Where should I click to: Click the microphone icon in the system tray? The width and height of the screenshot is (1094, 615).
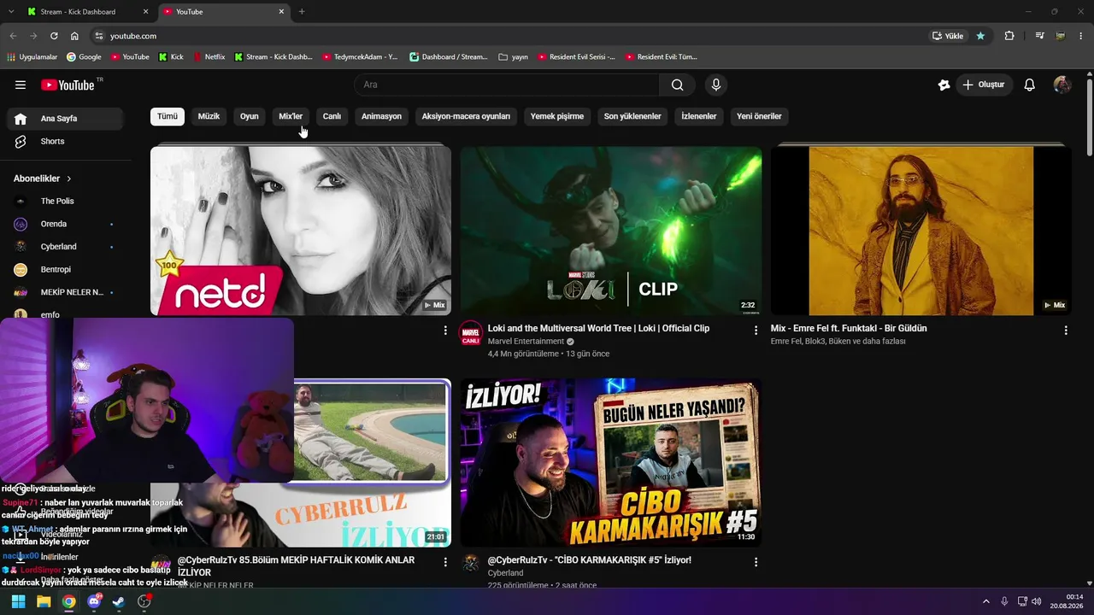(1004, 601)
